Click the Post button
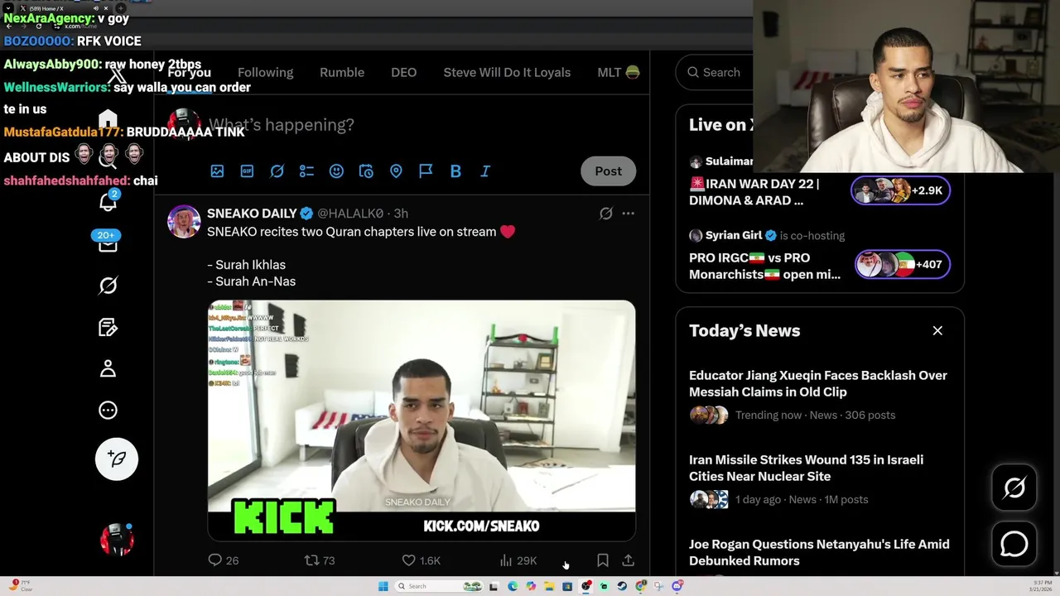 [x=608, y=171]
